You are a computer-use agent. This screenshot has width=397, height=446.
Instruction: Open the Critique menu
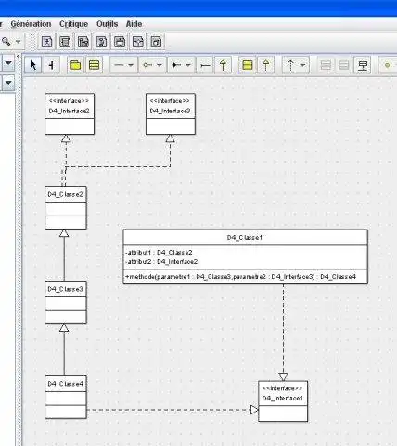[73, 24]
